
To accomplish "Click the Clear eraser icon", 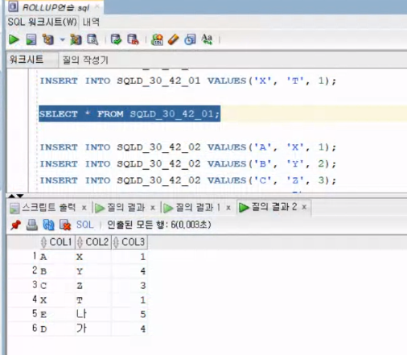I will (174, 39).
